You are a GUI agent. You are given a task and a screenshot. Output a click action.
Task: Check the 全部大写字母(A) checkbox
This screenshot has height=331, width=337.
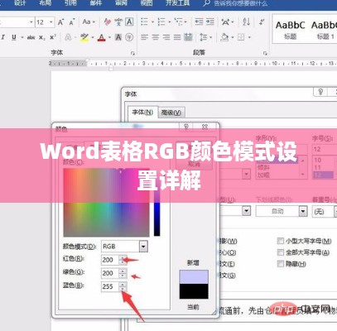[281, 252]
